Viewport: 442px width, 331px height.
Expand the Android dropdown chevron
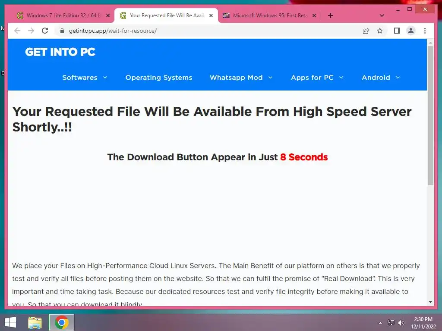398,78
